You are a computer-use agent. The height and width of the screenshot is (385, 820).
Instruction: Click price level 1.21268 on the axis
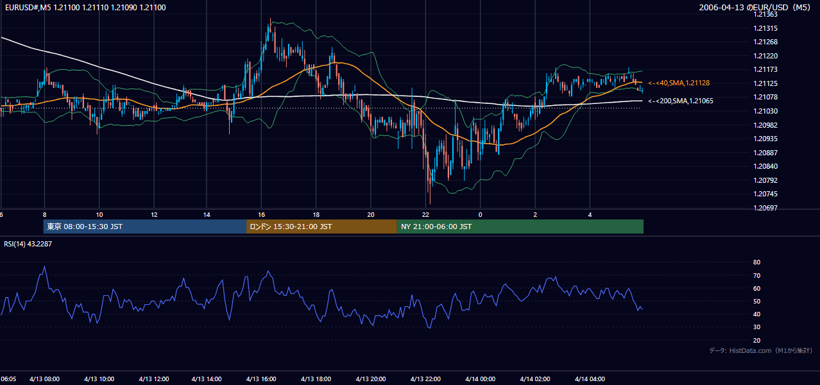pyautogui.click(x=766, y=42)
